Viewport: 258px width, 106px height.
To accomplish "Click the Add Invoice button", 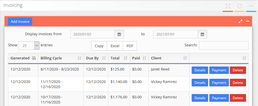I will [x=20, y=22].
